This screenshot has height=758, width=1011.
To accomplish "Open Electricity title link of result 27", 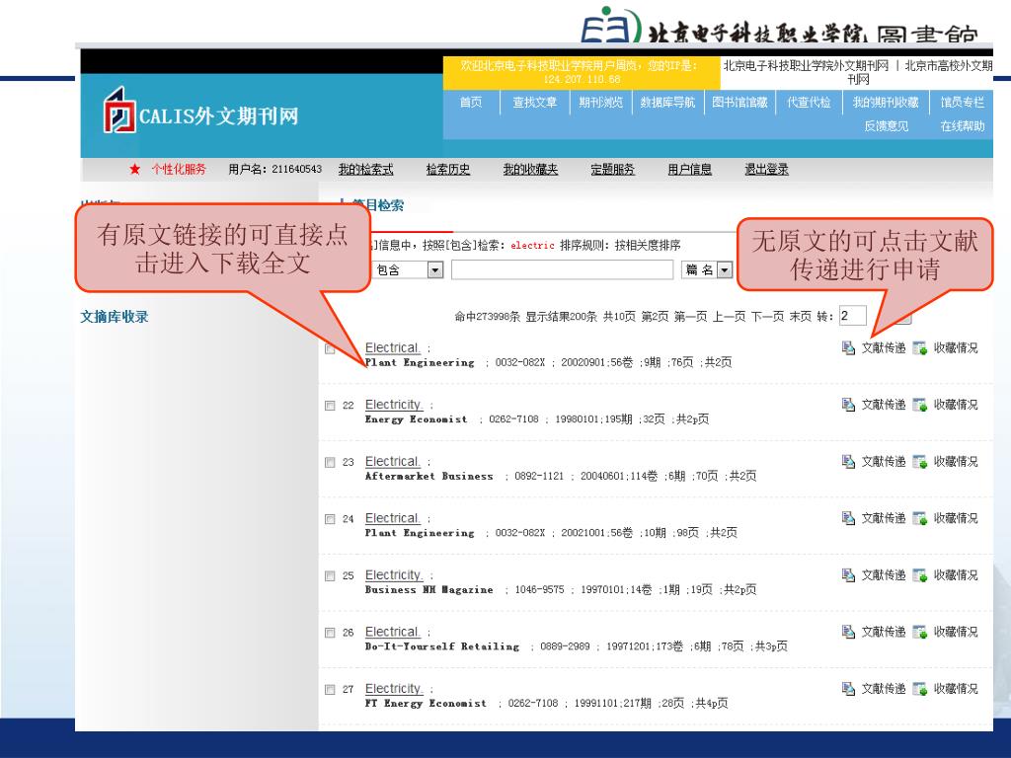I will coord(393,688).
